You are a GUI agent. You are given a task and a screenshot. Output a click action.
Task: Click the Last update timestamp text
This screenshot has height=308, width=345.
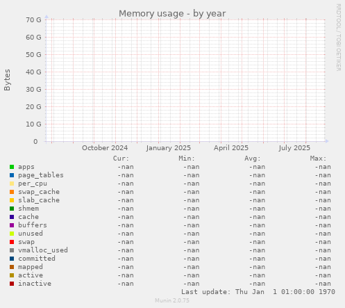click(x=258, y=292)
